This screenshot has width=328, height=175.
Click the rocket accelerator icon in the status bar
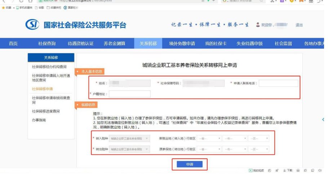pyautogui.click(x=277, y=171)
